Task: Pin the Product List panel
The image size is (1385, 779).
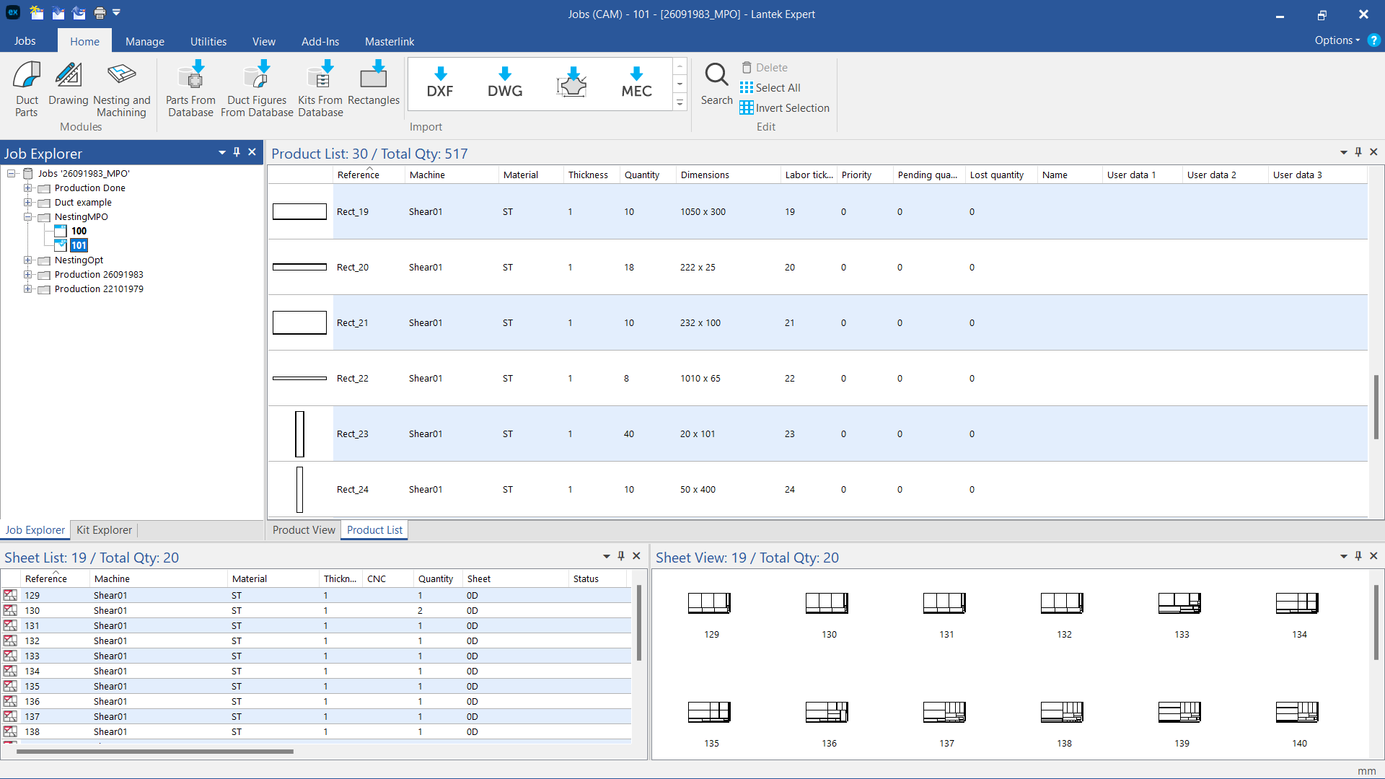Action: [x=1358, y=152]
